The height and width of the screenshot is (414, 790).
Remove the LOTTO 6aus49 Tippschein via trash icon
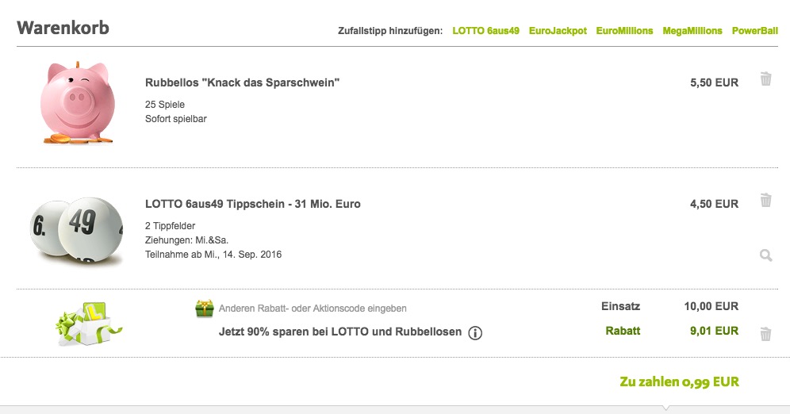click(x=765, y=200)
